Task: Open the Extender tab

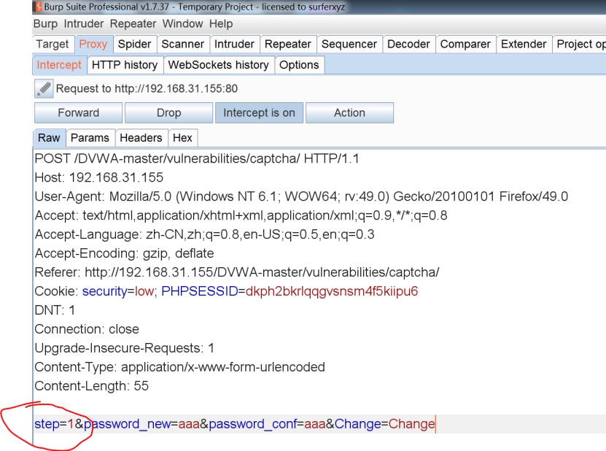Action: [x=524, y=44]
